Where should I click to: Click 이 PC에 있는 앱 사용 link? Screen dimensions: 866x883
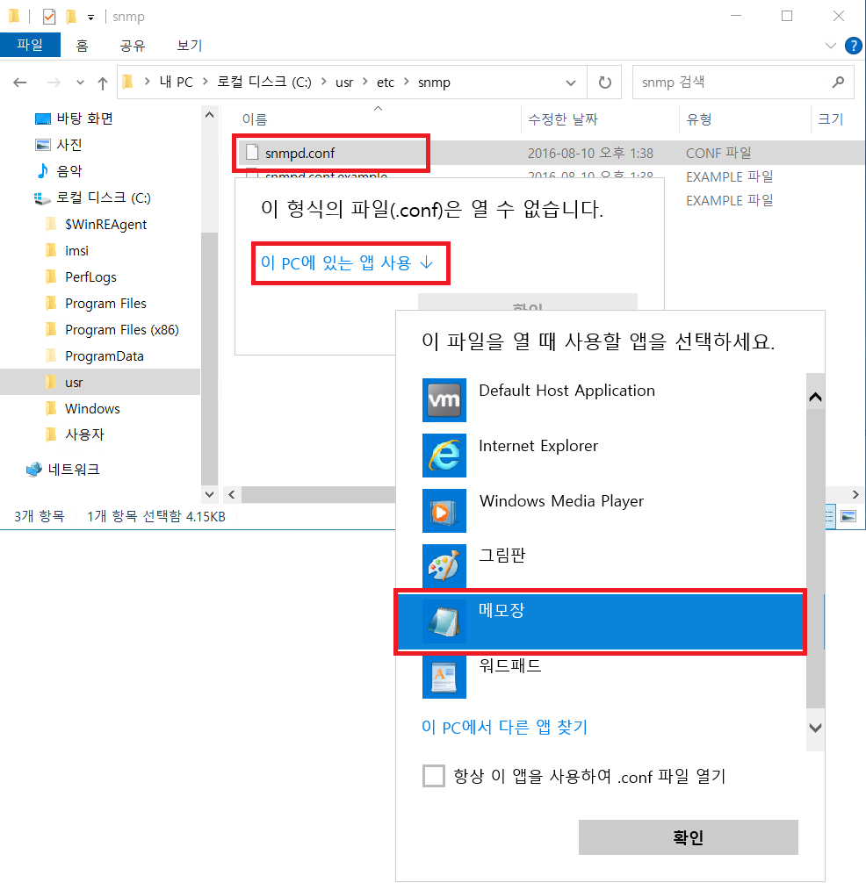tap(347, 263)
